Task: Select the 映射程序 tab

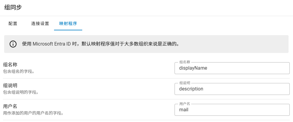Action: (68, 24)
